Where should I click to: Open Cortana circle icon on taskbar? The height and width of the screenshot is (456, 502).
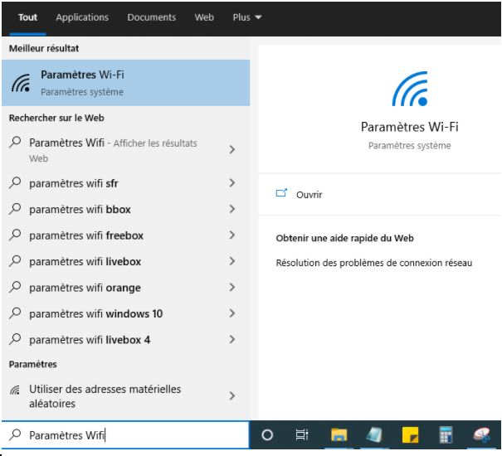(x=267, y=435)
